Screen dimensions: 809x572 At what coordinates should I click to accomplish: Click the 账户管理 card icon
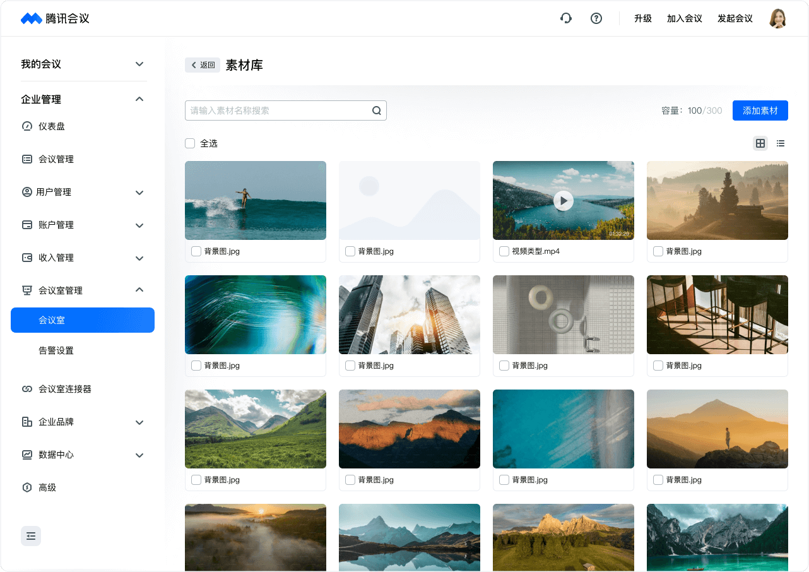27,225
